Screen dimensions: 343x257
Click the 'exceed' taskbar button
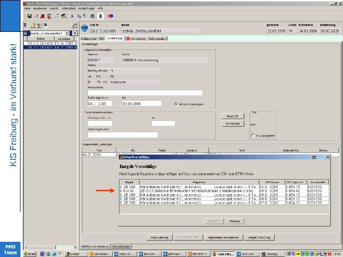(x=75, y=254)
